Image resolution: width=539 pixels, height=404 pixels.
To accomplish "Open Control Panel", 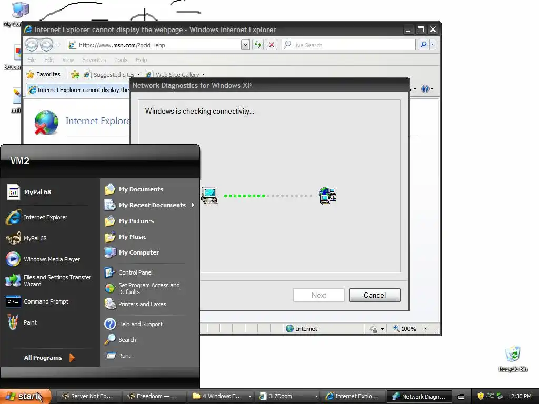I will point(149,272).
